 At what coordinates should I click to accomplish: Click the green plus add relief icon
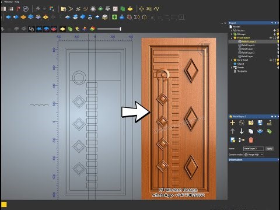[114, 17]
